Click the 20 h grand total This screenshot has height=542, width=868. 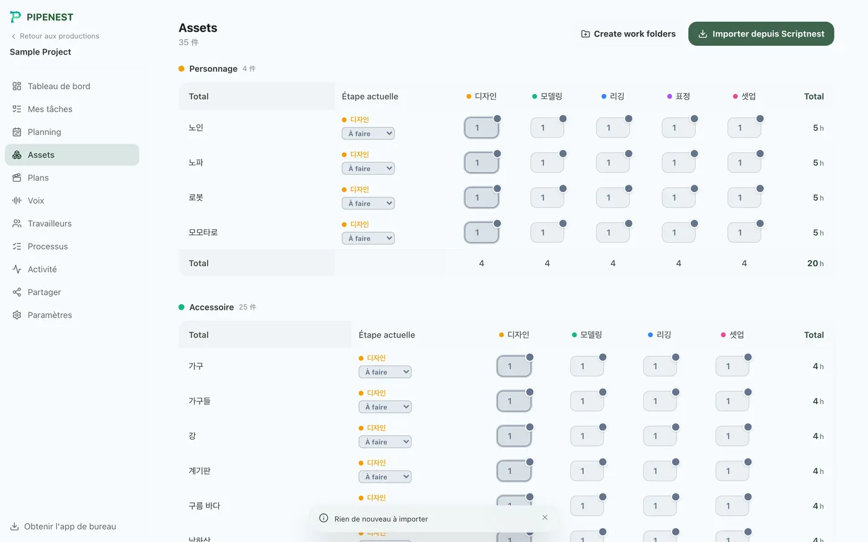(x=815, y=263)
